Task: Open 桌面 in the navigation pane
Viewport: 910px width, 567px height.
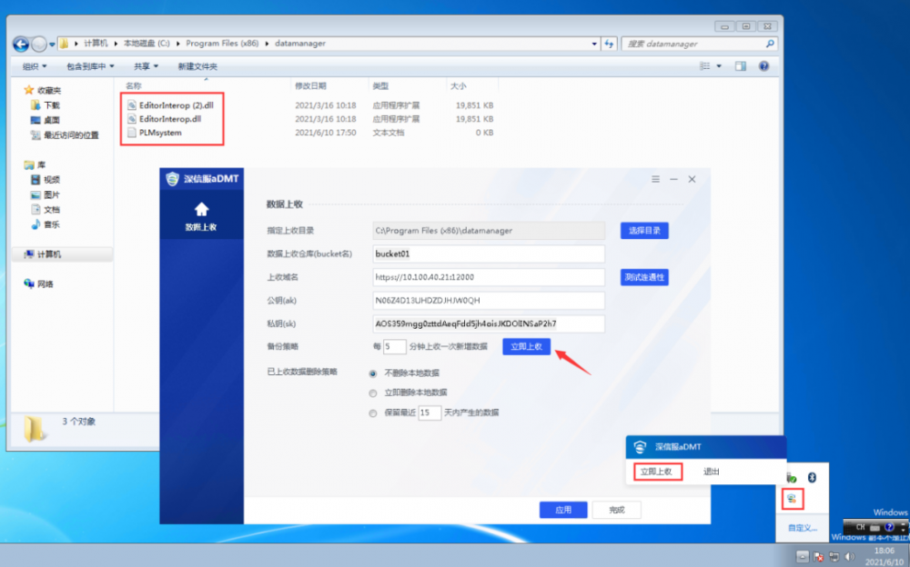Action: (45, 120)
